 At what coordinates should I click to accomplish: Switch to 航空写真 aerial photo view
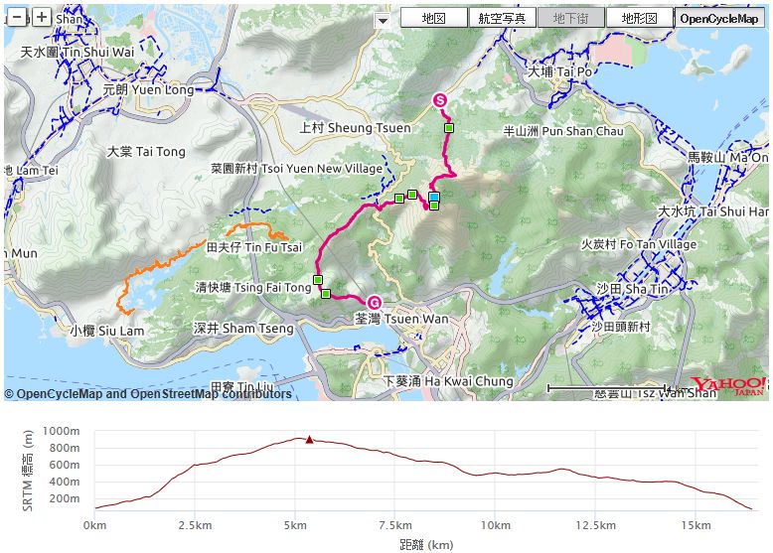coord(502,18)
